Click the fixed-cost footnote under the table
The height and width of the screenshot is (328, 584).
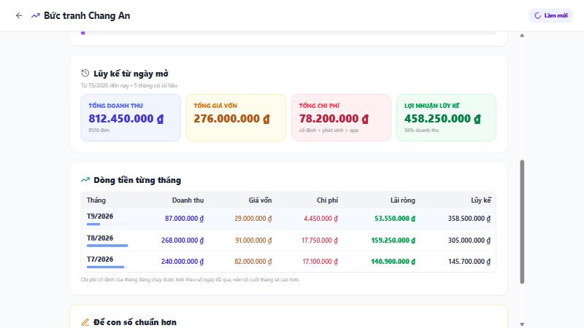[191, 280]
